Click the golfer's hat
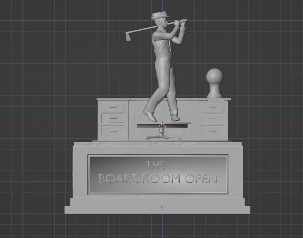 [x=159, y=16]
